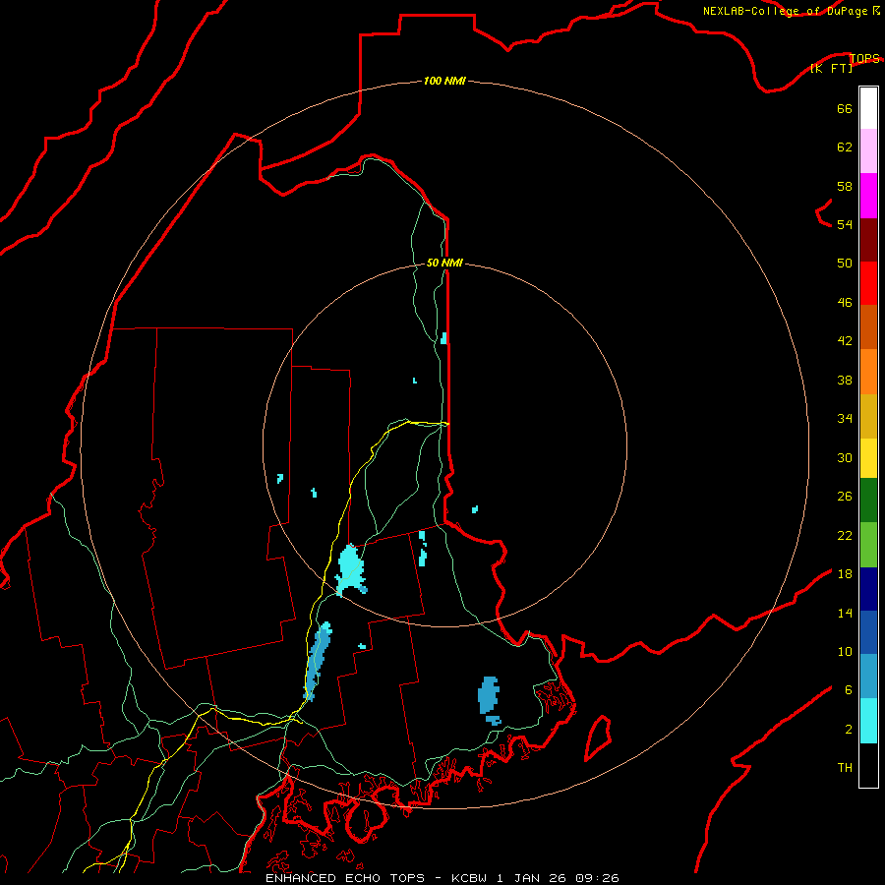This screenshot has width=885, height=885.
Task: Click the dark green 26 kft swatch
Action: [868, 501]
